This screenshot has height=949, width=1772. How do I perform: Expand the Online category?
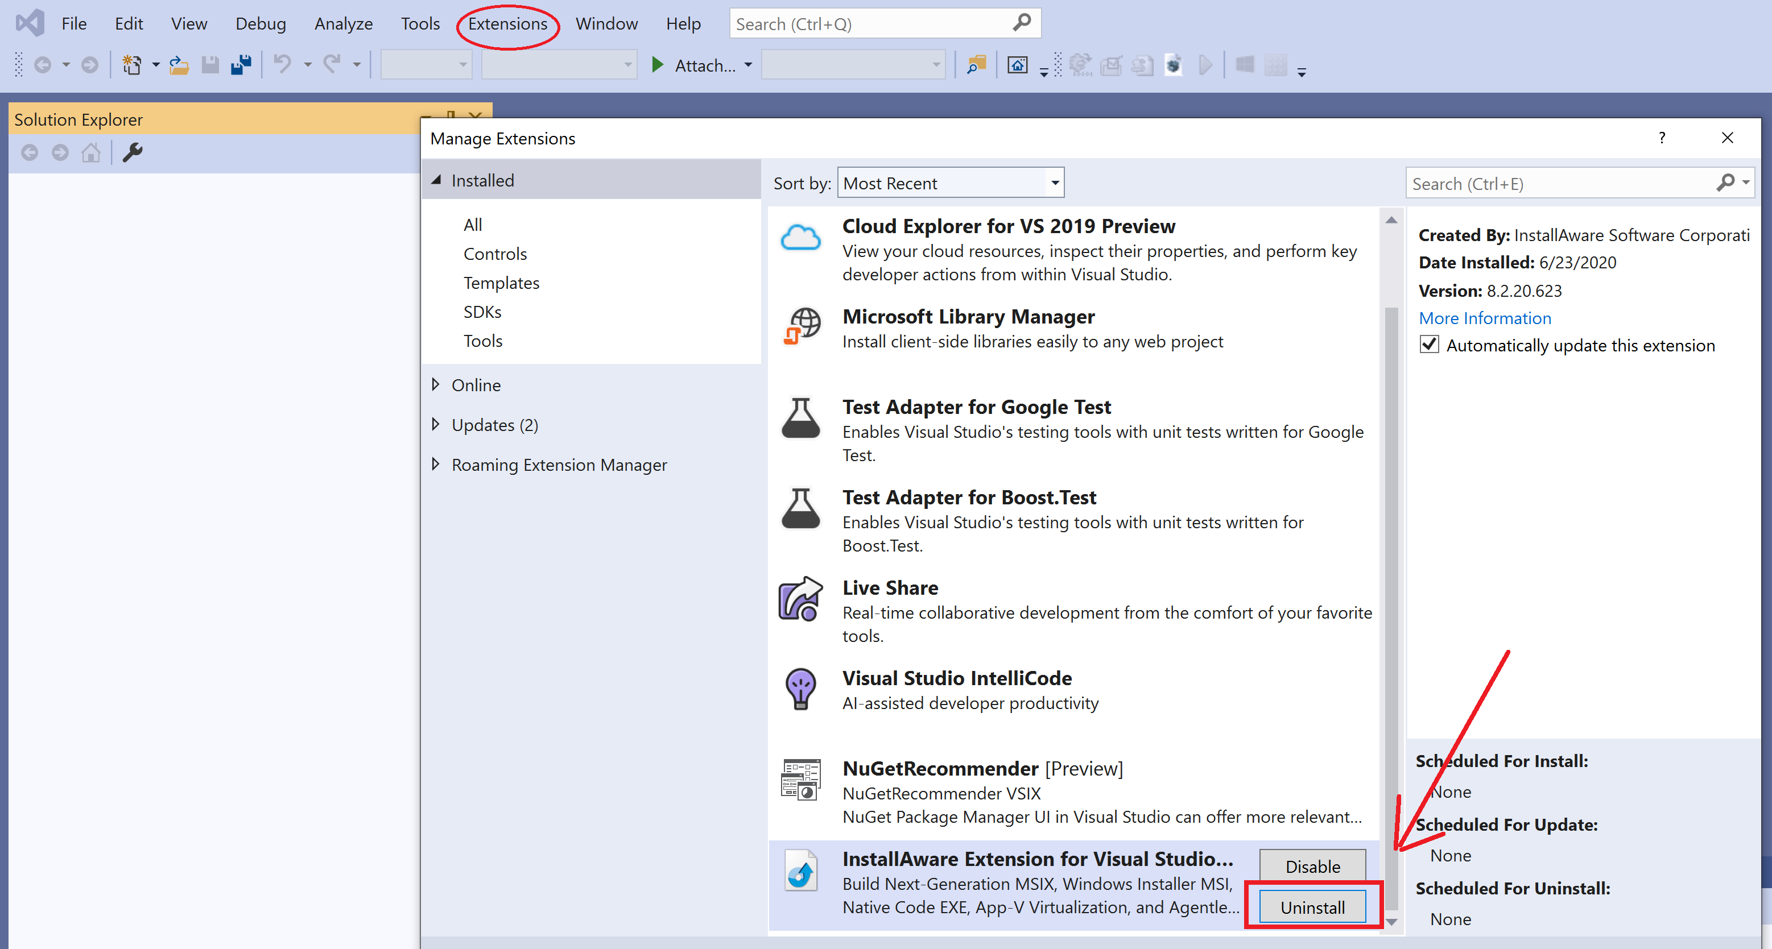point(435,384)
